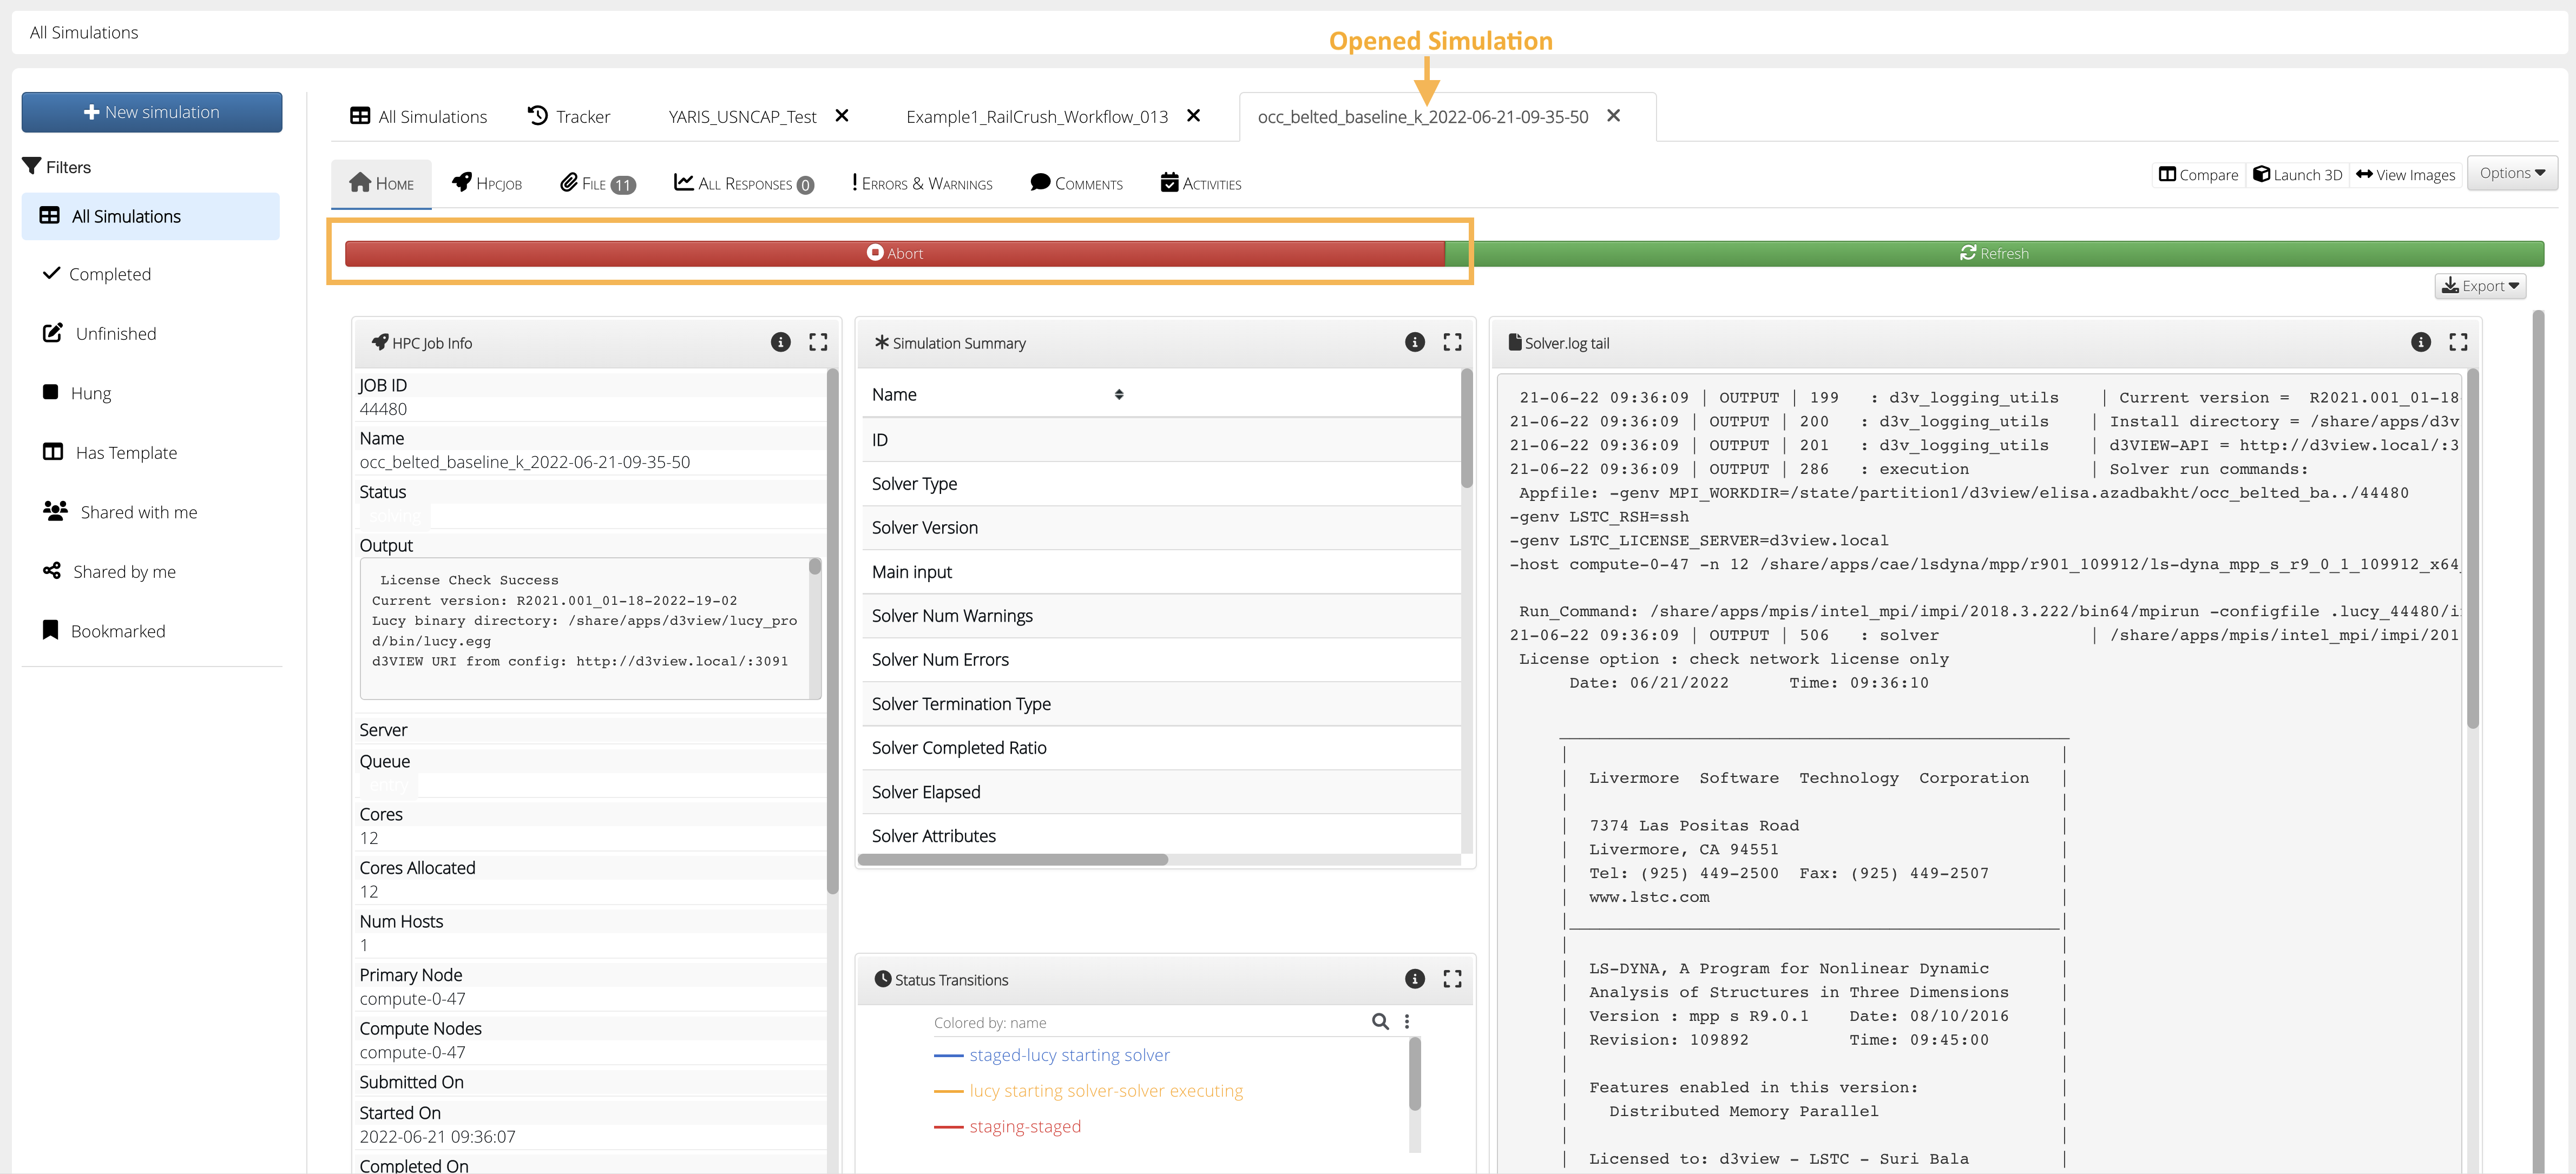
Task: Close the Example1_RailCrush_Workflow_013 tab
Action: pyautogui.click(x=1193, y=115)
